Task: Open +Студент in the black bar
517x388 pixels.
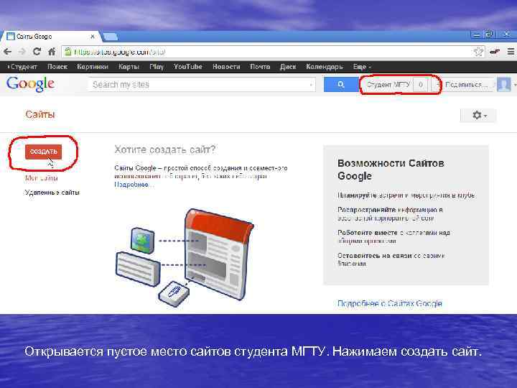Action: pyautogui.click(x=22, y=67)
